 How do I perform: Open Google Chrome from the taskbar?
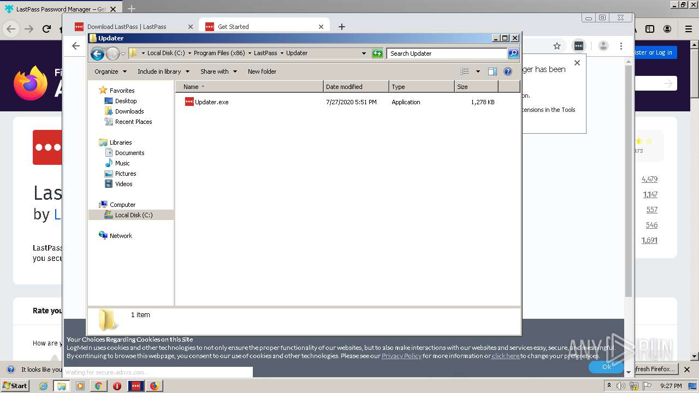pos(98,386)
